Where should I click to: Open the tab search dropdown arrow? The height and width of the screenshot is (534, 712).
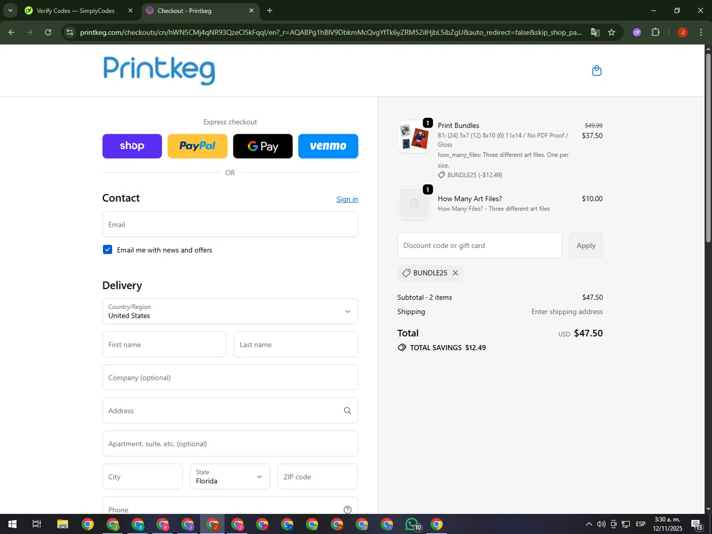click(10, 10)
